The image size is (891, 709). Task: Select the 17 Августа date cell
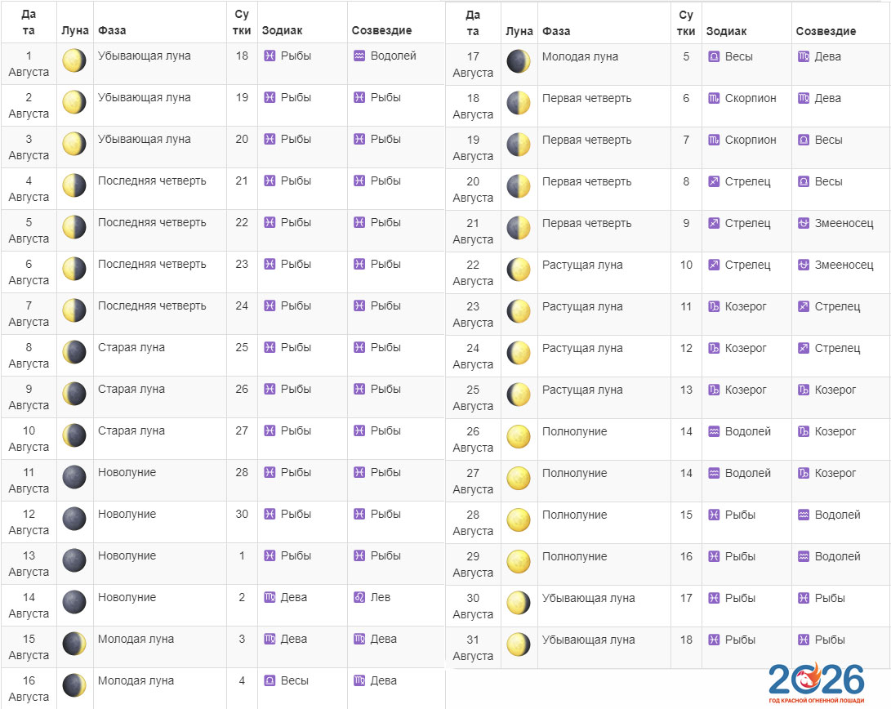pyautogui.click(x=473, y=65)
